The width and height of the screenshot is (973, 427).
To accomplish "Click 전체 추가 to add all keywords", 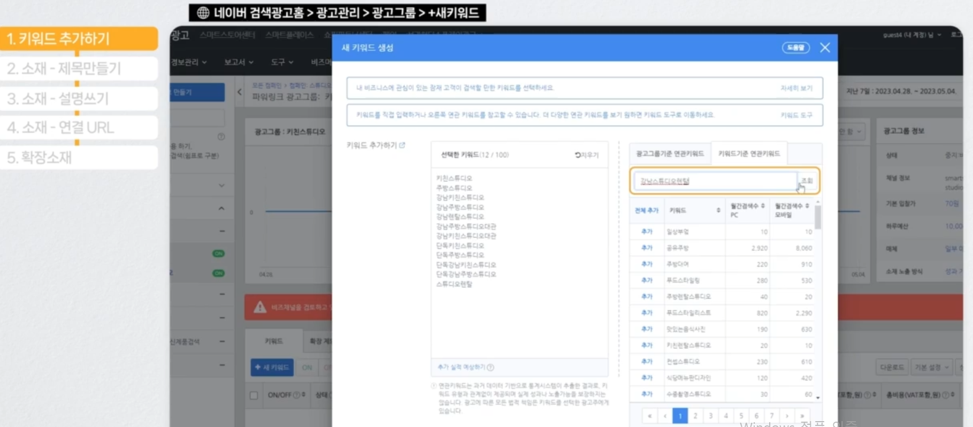I will (646, 210).
